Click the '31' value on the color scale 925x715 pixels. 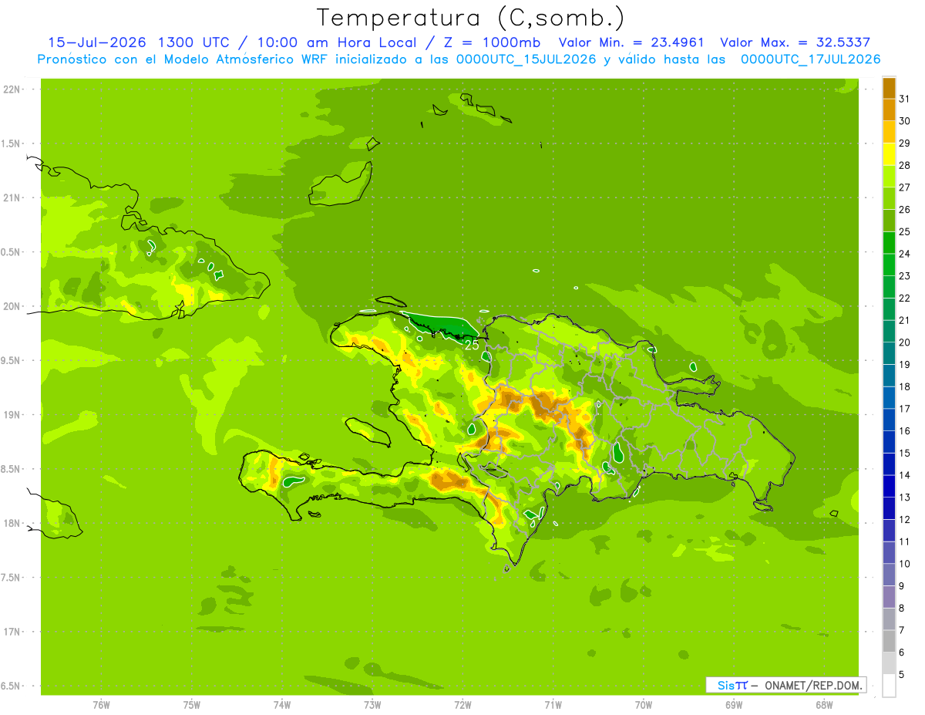coord(904,99)
